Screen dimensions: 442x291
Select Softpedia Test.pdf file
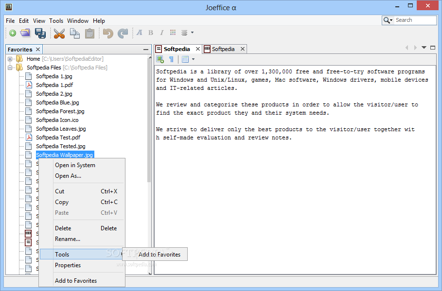point(58,137)
